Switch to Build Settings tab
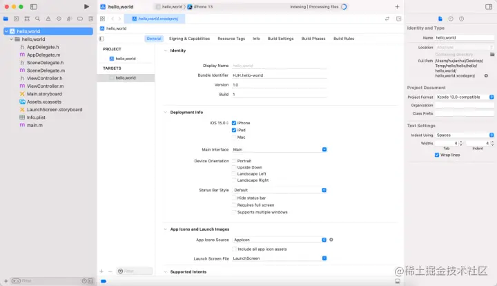The width and height of the screenshot is (497, 286). tap(280, 39)
